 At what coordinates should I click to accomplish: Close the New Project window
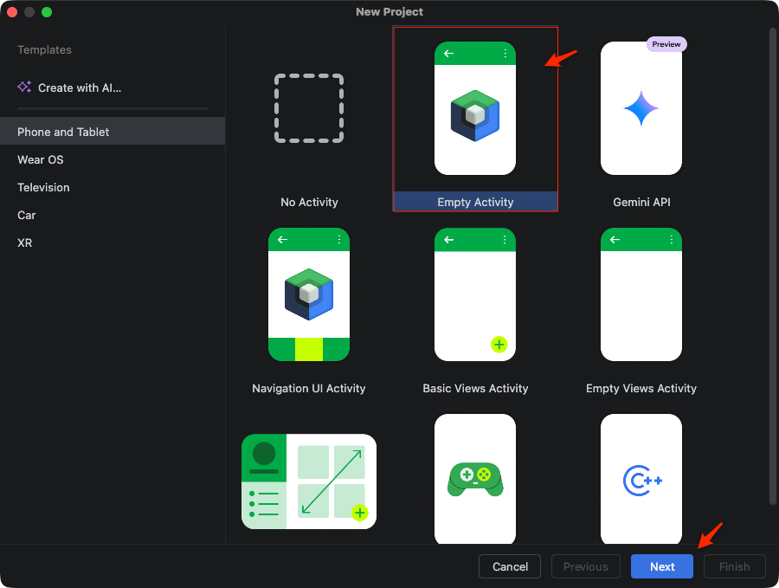[x=12, y=12]
